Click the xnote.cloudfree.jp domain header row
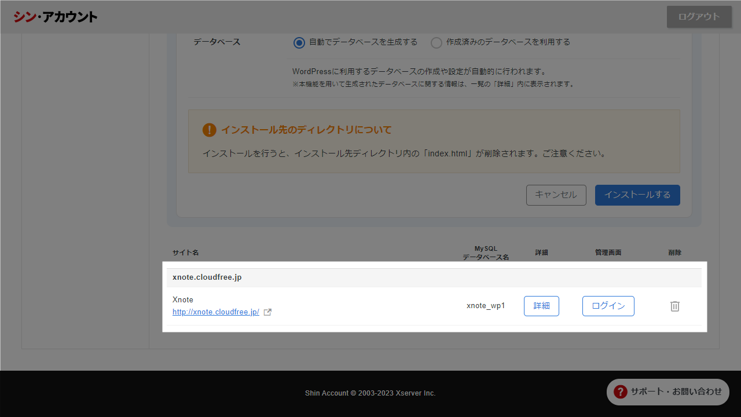 point(434,277)
